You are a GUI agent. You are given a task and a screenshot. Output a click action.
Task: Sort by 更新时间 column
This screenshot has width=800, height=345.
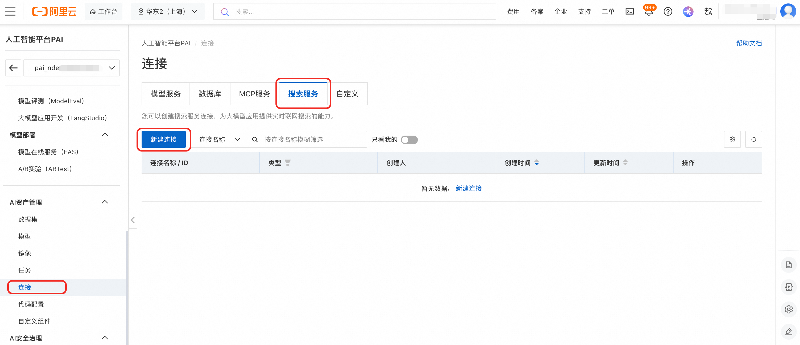coord(625,163)
